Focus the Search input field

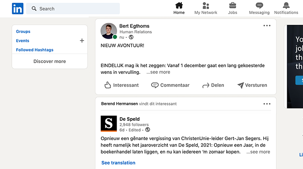(x=73, y=9)
